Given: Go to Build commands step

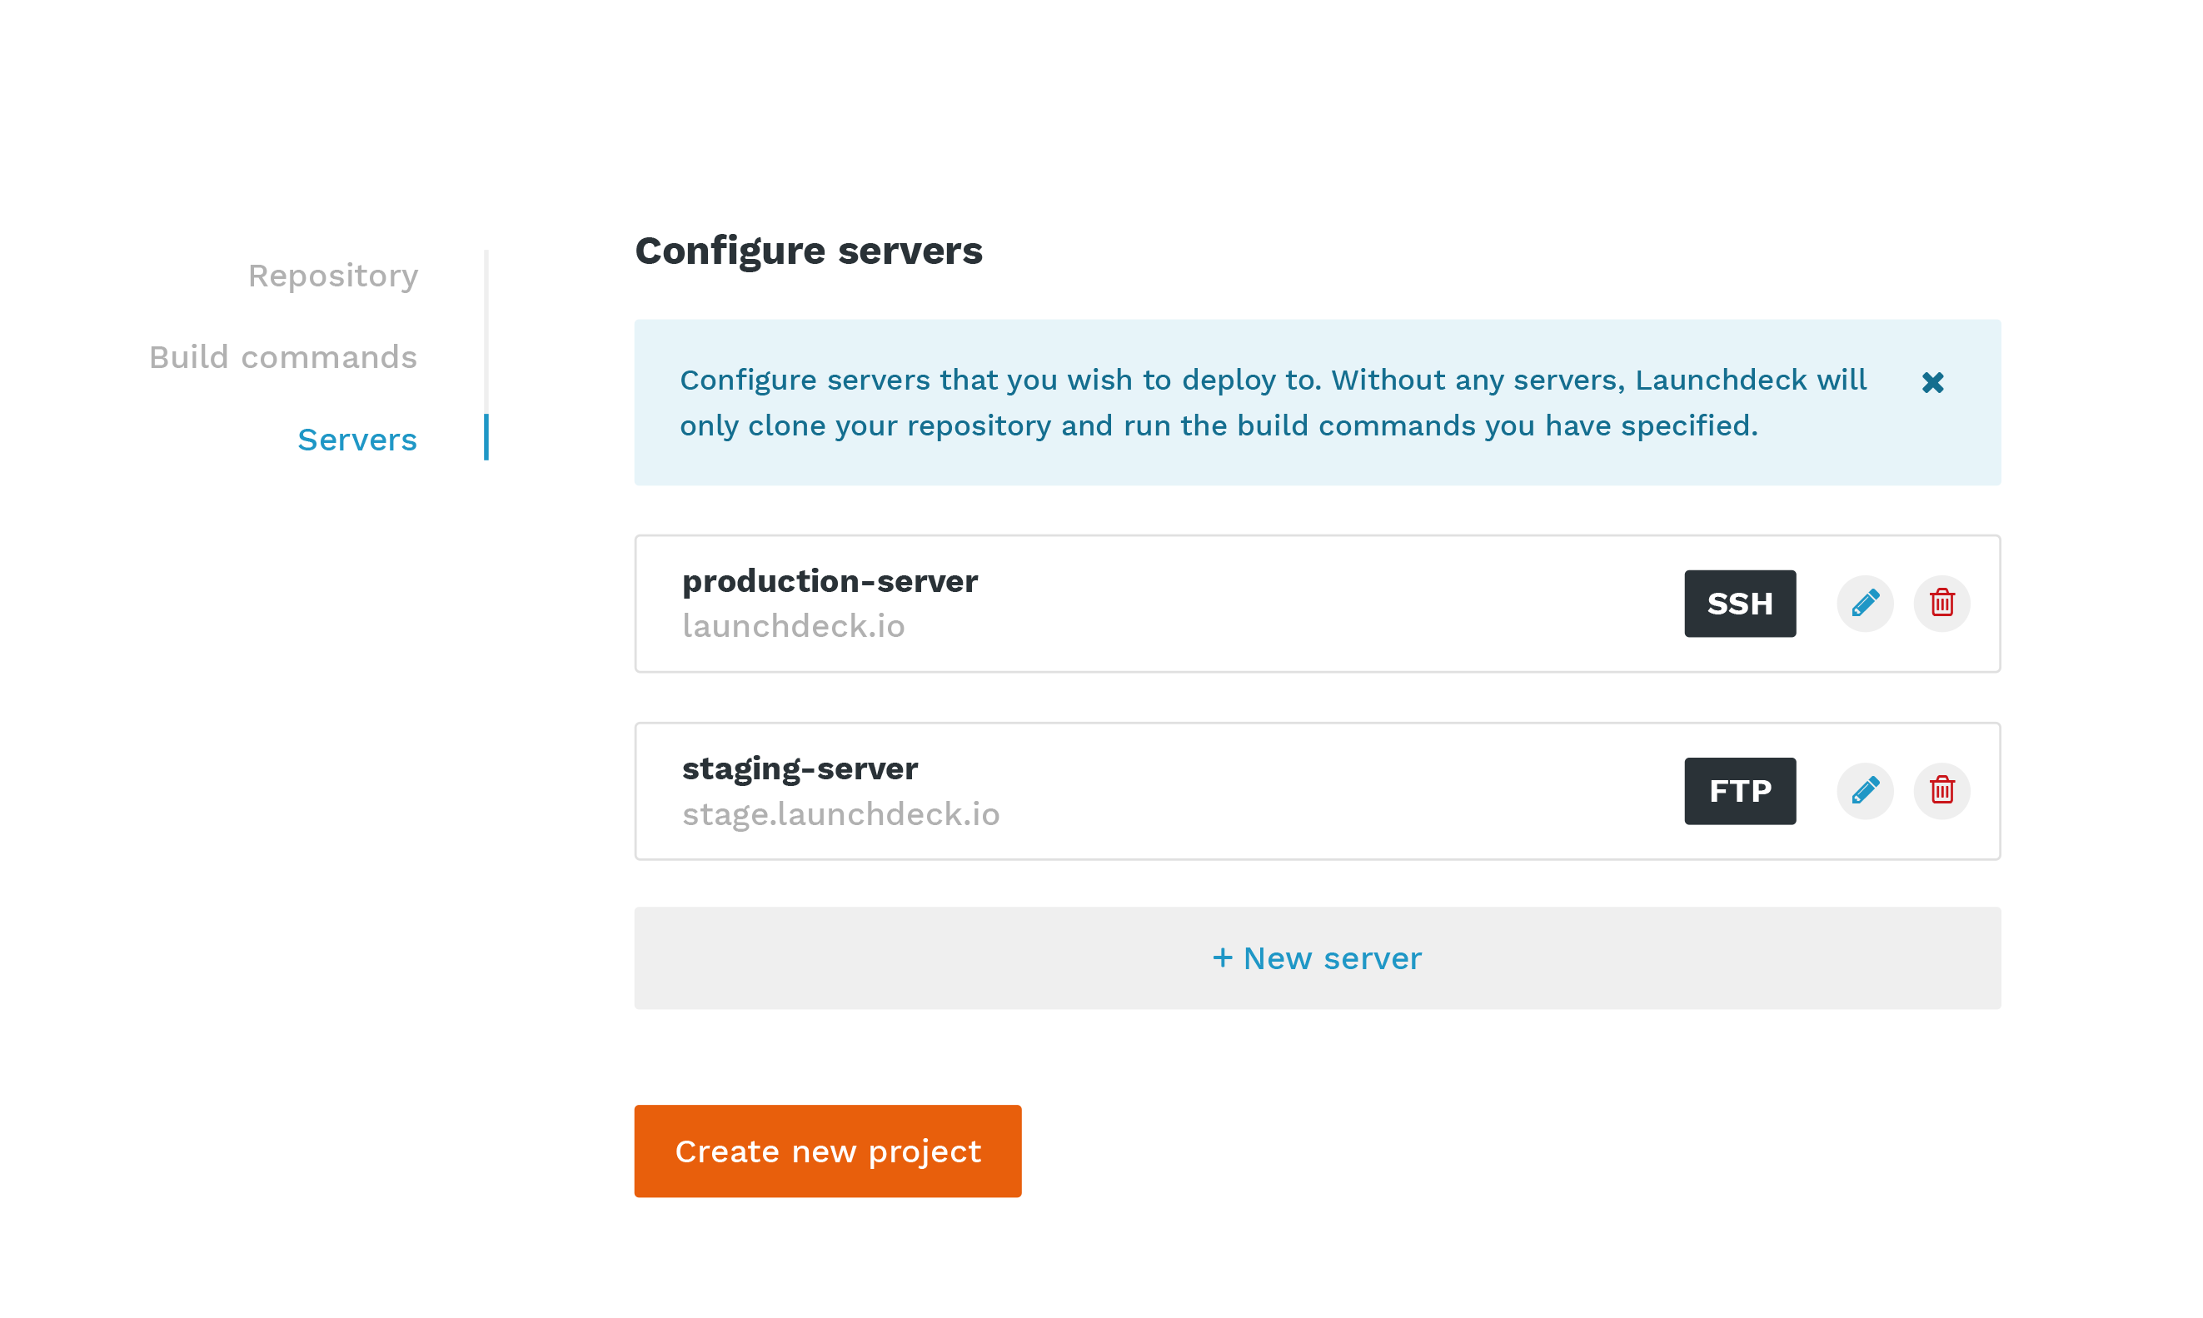Looking at the screenshot, I should coord(282,357).
